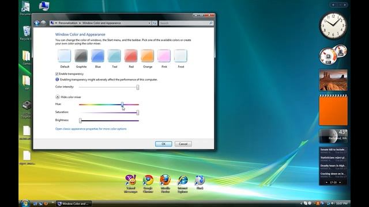Pick the Pink window color
Screen dimensions: 369x207
pyautogui.click(x=164, y=56)
